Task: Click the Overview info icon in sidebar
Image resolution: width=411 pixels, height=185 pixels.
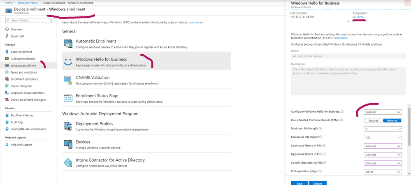Action: tap(7, 29)
